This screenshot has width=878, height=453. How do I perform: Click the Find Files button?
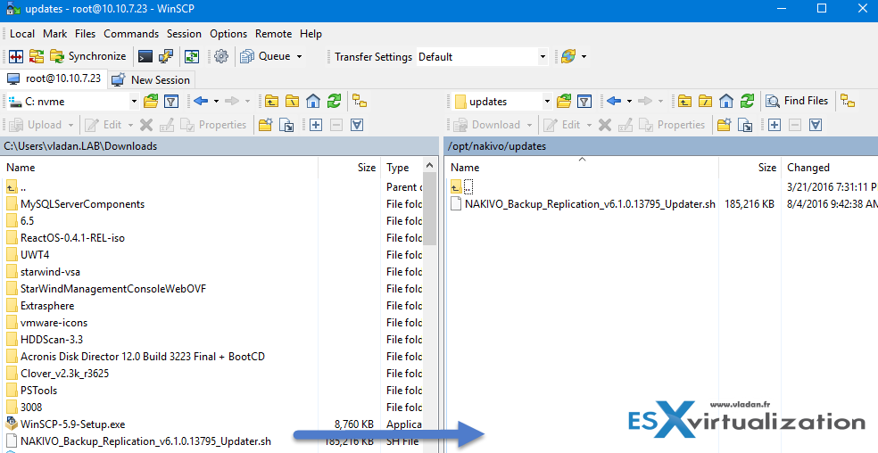click(798, 101)
